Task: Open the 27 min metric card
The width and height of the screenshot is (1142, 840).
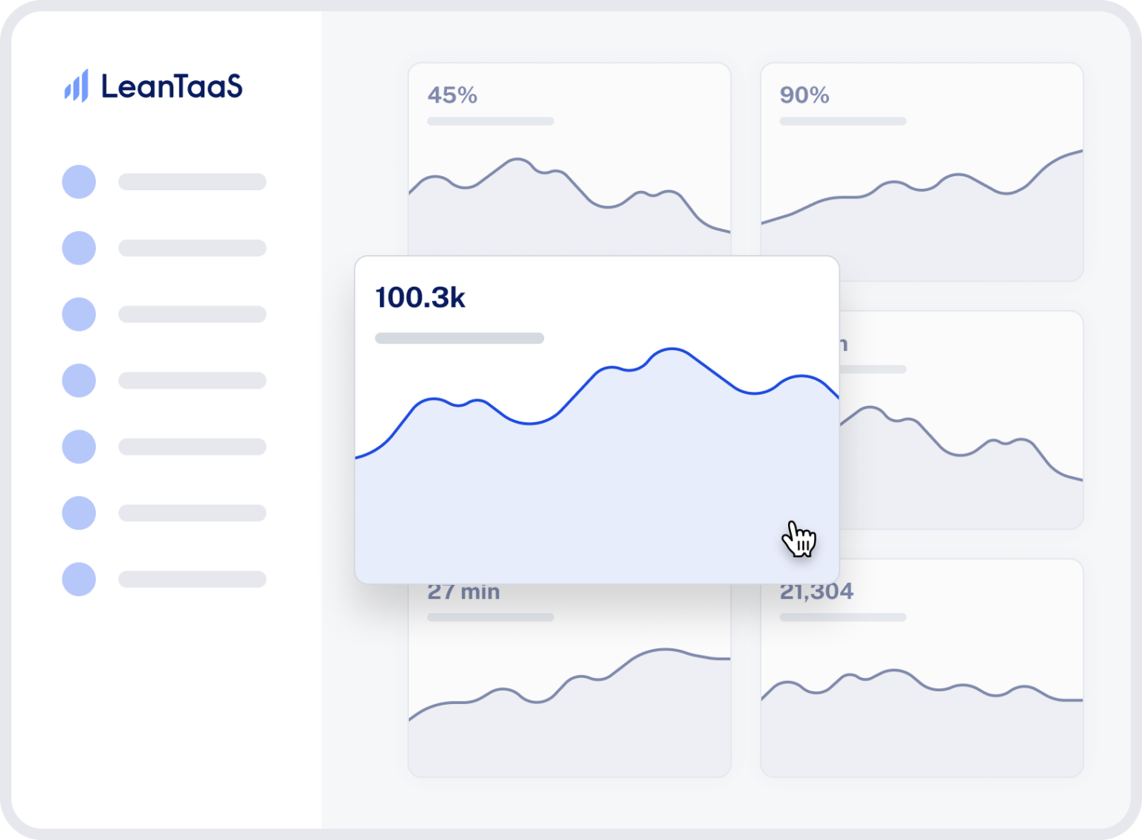Action: [569, 684]
